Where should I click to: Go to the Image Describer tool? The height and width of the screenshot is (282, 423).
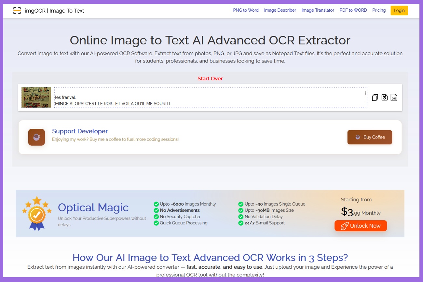(x=280, y=10)
